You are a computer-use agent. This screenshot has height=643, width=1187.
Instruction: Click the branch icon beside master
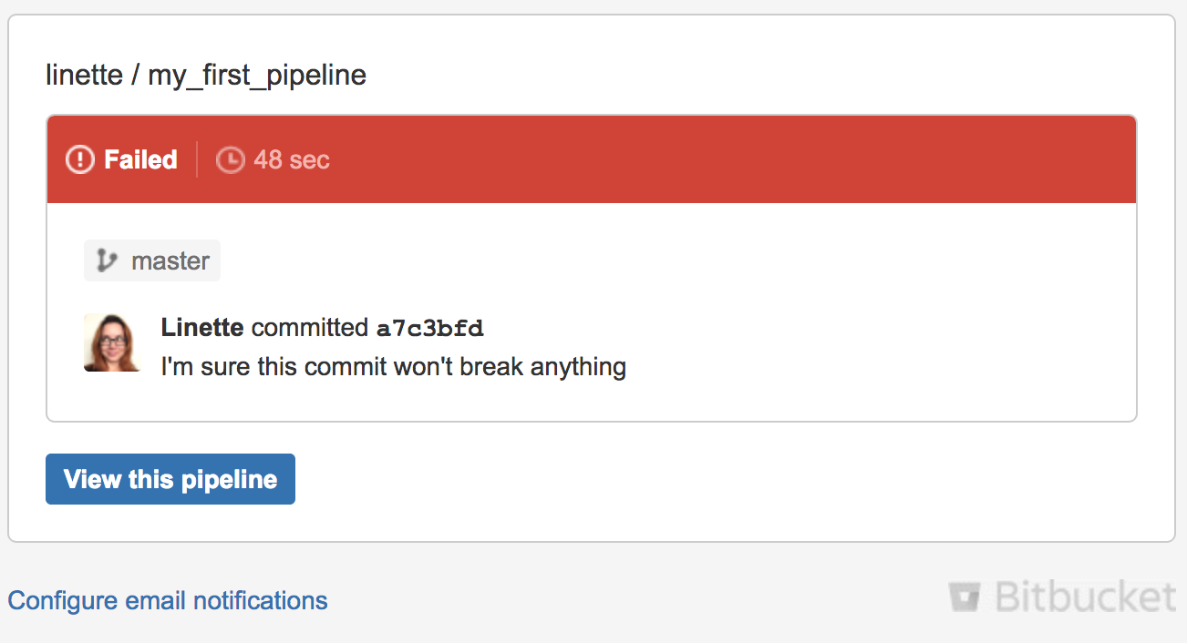108,261
